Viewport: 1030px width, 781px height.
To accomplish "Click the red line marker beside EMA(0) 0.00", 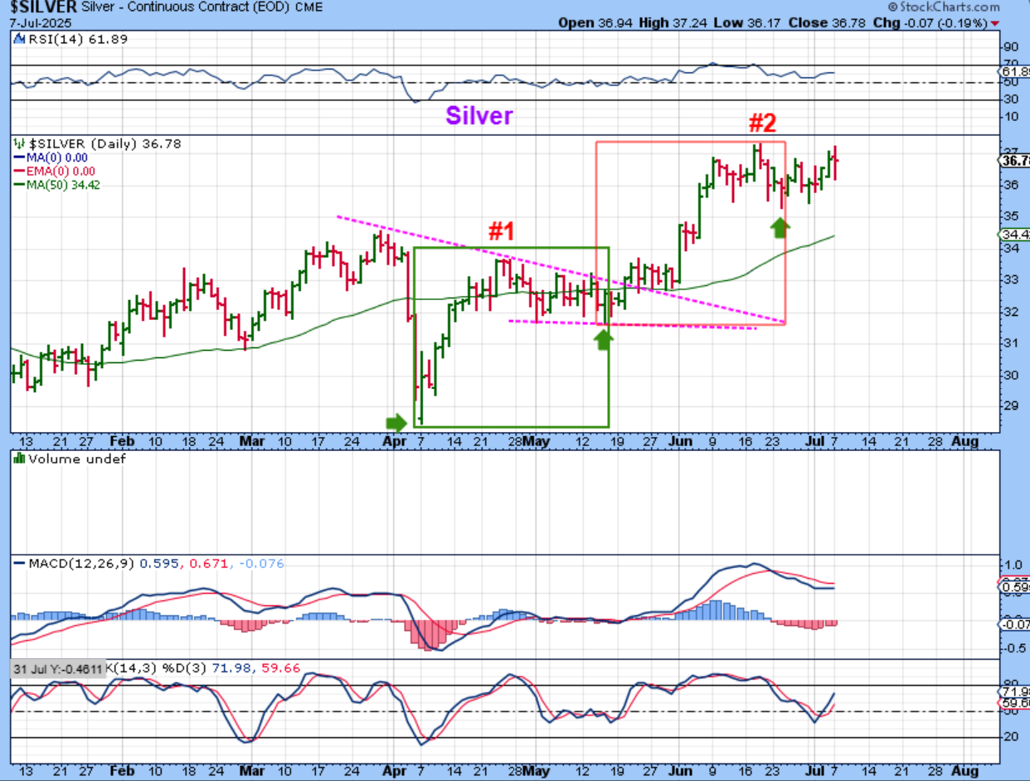I will coord(20,171).
